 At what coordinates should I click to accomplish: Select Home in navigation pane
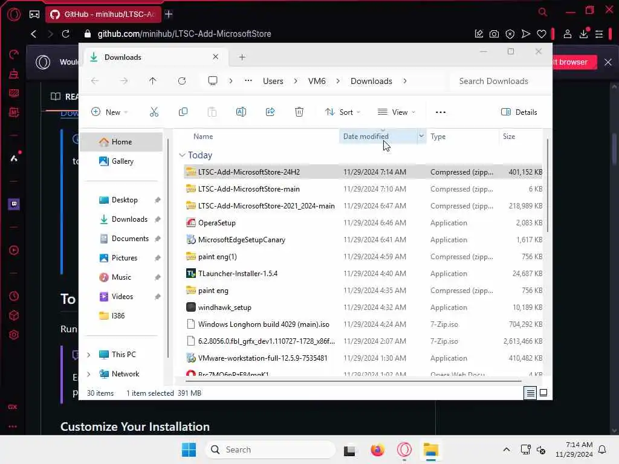(x=122, y=141)
